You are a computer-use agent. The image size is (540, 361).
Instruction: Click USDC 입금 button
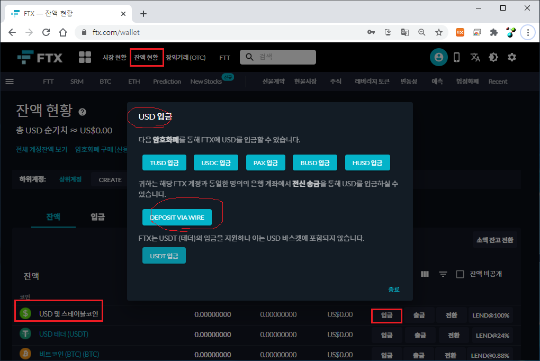coord(216,163)
